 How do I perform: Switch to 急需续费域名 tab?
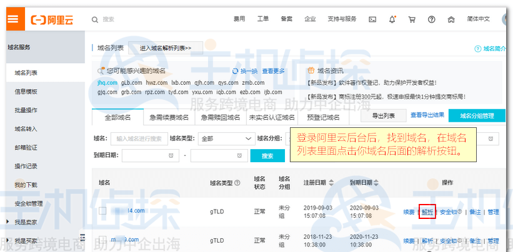pos(169,117)
